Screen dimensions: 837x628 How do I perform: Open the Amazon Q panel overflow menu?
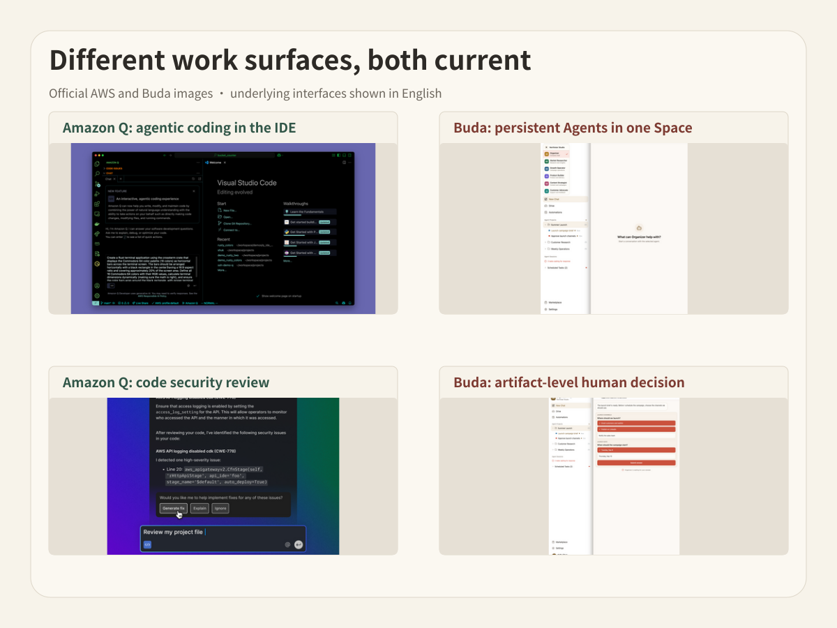198,163
